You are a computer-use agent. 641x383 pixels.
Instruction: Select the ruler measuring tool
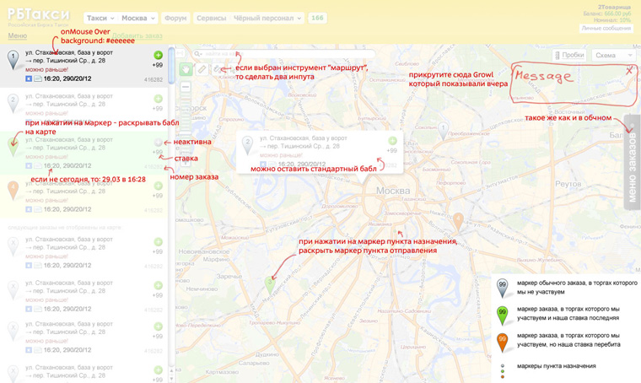point(202,69)
